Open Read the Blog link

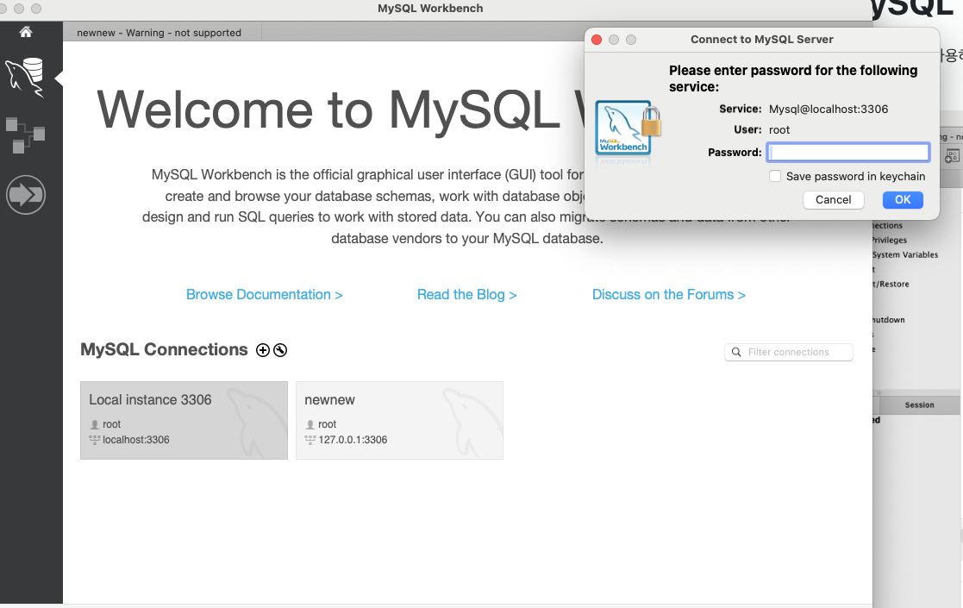[x=466, y=295]
